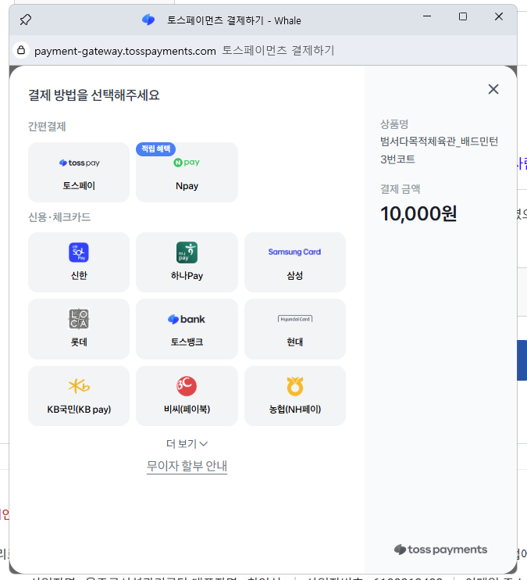Click the 신용·체크카드 section heading
The image size is (527, 580).
(59, 217)
